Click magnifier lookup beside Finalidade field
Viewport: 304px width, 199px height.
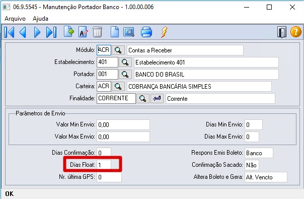pyautogui.click(x=143, y=98)
